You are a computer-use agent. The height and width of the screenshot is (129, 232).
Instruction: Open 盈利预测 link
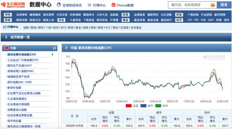coord(220,15)
